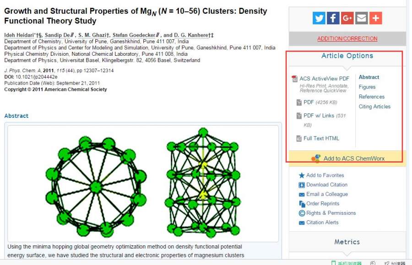412x265 pixels.
Task: Open more sharing options plus icon
Action: click(x=376, y=18)
